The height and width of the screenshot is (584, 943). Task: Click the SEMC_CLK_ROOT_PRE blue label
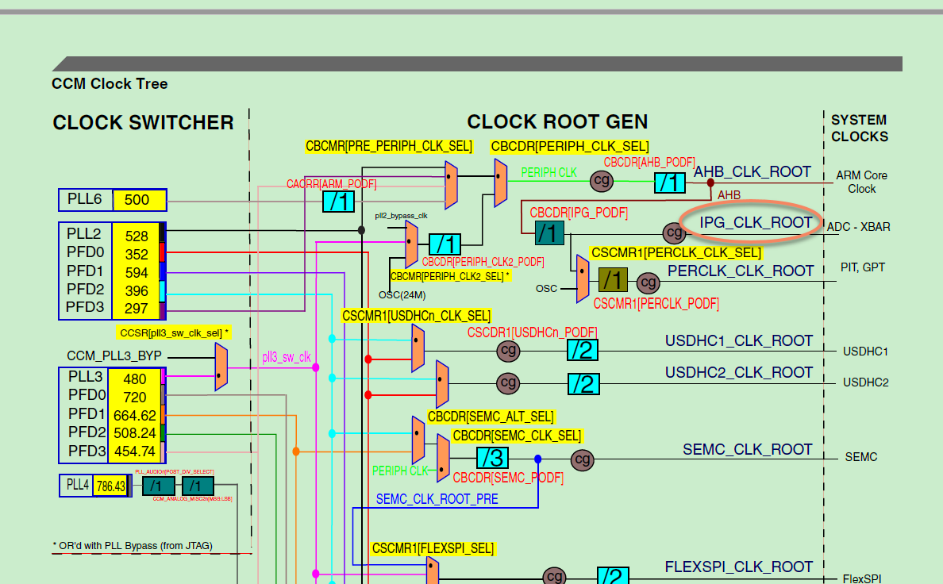click(437, 499)
